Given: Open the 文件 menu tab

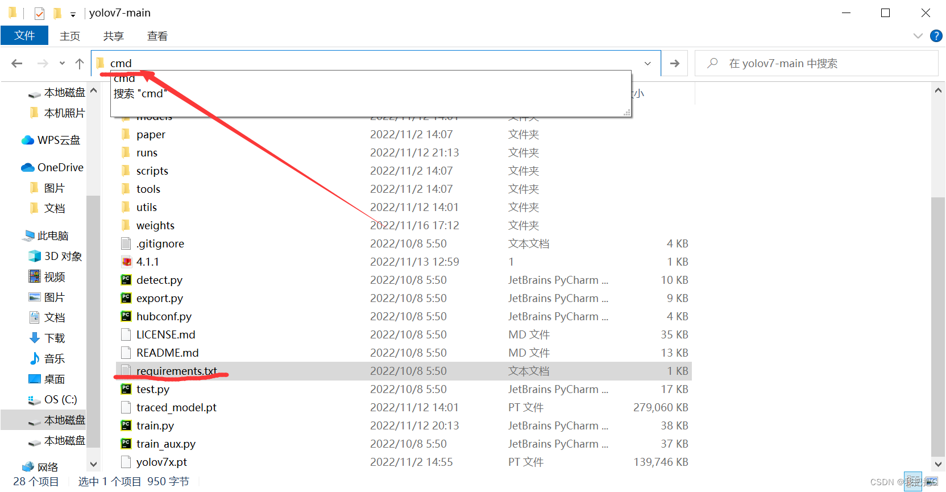Looking at the screenshot, I should pyautogui.click(x=24, y=36).
